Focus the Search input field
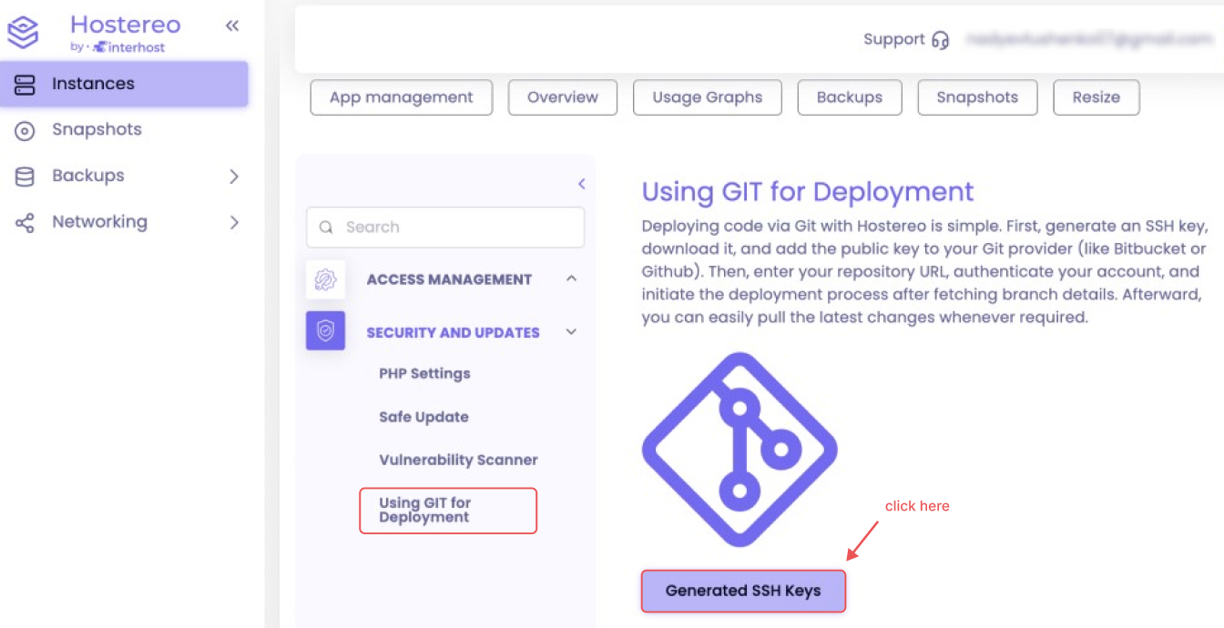1224x628 pixels. [445, 228]
